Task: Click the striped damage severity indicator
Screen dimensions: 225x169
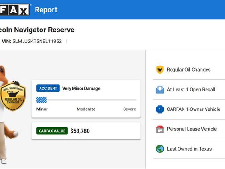Action: (x=41, y=100)
